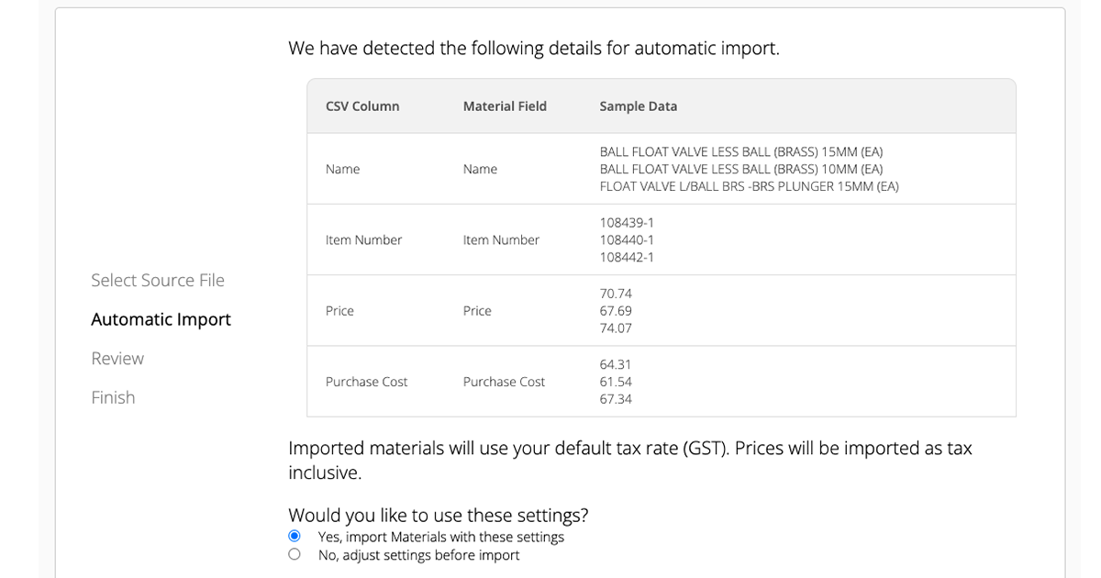The width and height of the screenshot is (1101, 578).
Task: Click the Sample Data column header
Action: pyautogui.click(x=639, y=106)
